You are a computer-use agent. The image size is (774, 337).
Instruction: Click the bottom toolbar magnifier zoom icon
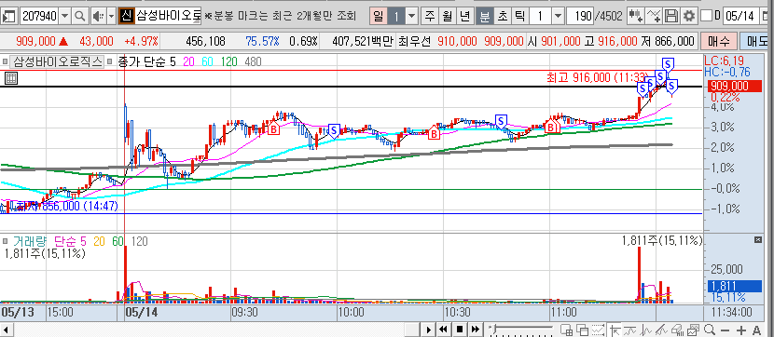[710, 330]
